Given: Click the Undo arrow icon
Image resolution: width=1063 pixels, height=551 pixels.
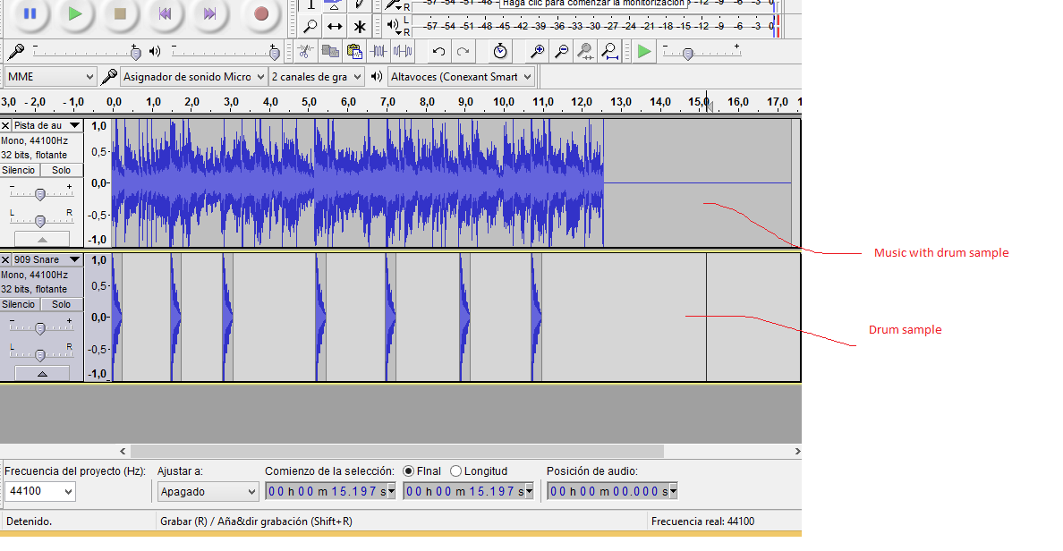Looking at the screenshot, I should [x=438, y=52].
